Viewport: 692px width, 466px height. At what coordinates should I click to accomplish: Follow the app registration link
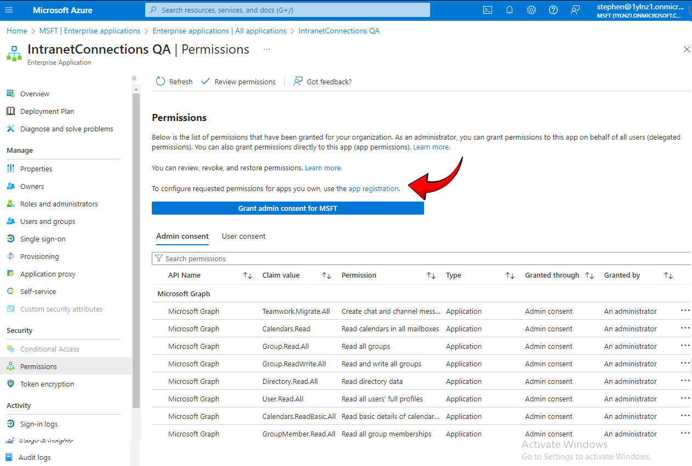point(374,188)
